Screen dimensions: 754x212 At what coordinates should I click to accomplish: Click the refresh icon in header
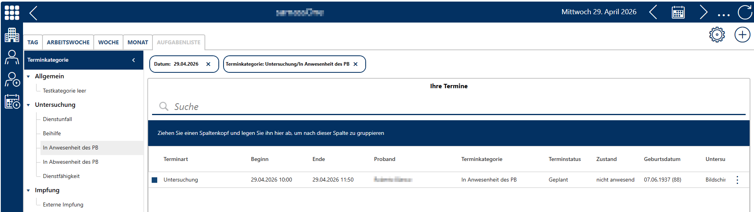[745, 12]
